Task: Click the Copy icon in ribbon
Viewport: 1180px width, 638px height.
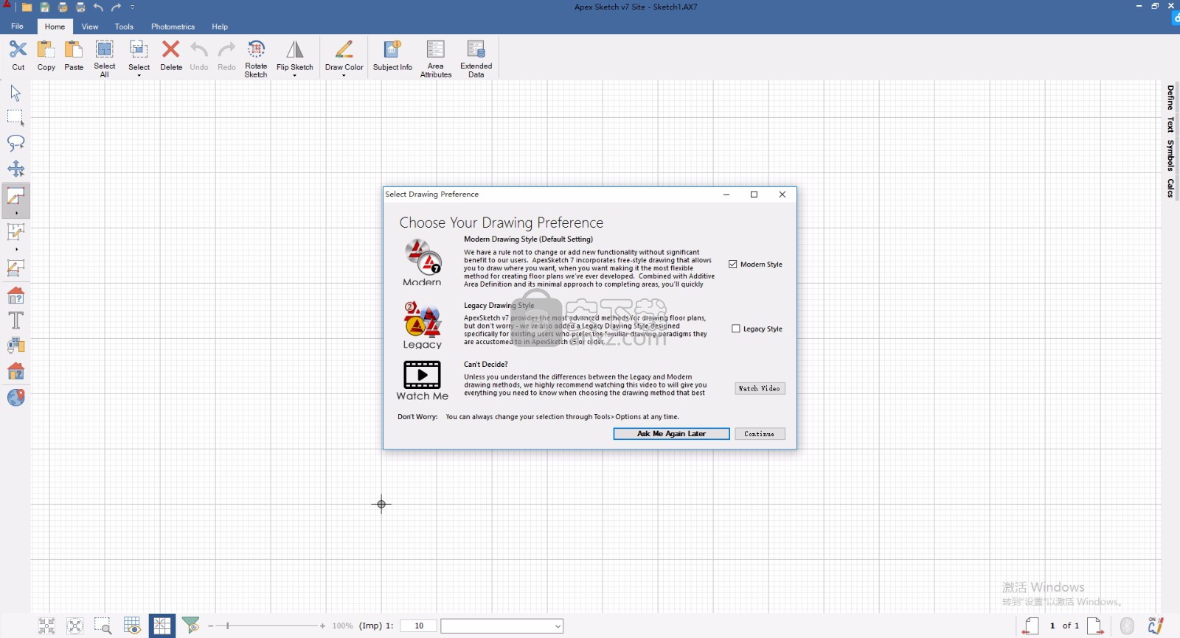Action: (x=46, y=50)
